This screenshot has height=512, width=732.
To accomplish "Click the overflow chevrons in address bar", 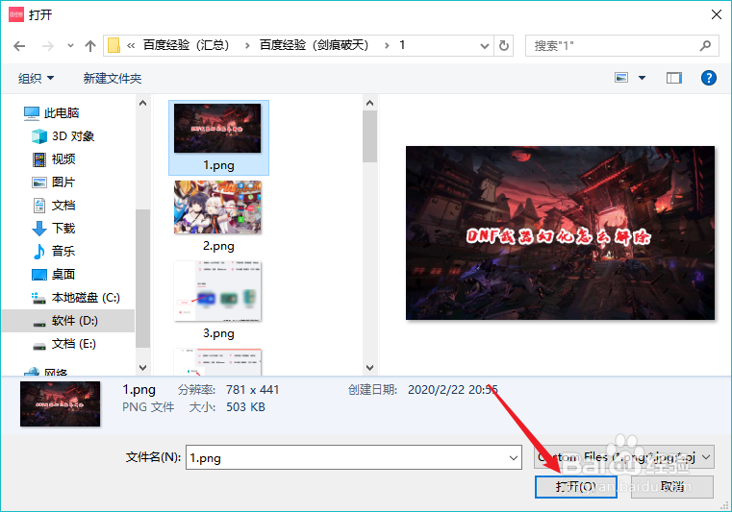I will coord(131,46).
